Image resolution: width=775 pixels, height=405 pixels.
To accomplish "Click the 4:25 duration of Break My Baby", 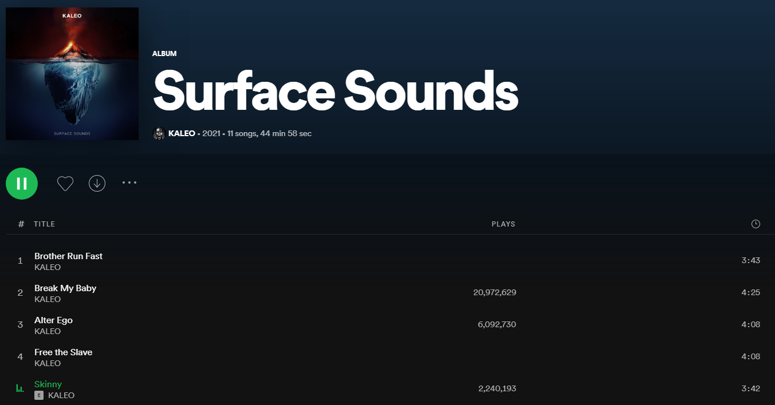I will 750,292.
